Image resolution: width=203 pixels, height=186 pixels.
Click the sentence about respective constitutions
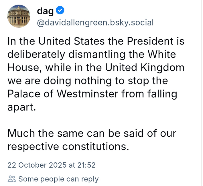click(x=92, y=140)
